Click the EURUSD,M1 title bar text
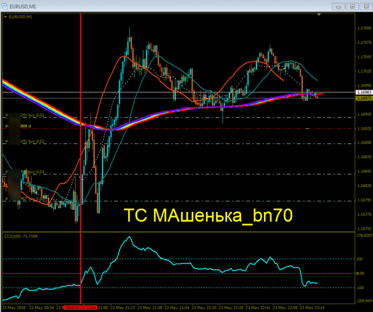The height and width of the screenshot is (312, 373). pyautogui.click(x=23, y=7)
